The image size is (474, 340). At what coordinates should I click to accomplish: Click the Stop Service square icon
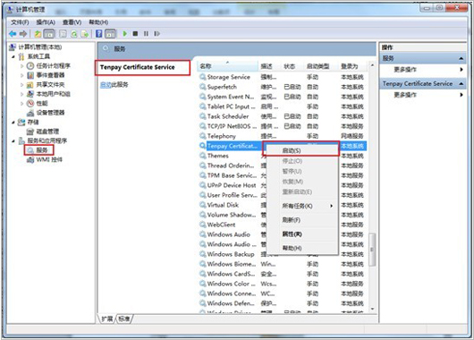135,34
